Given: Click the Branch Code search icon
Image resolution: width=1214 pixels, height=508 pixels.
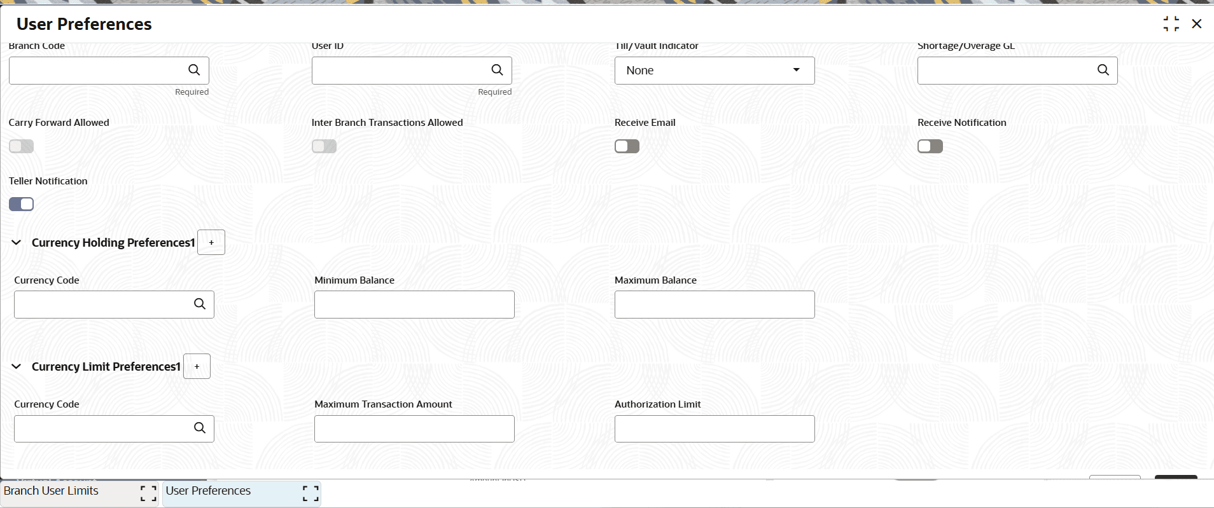Looking at the screenshot, I should pyautogui.click(x=194, y=70).
